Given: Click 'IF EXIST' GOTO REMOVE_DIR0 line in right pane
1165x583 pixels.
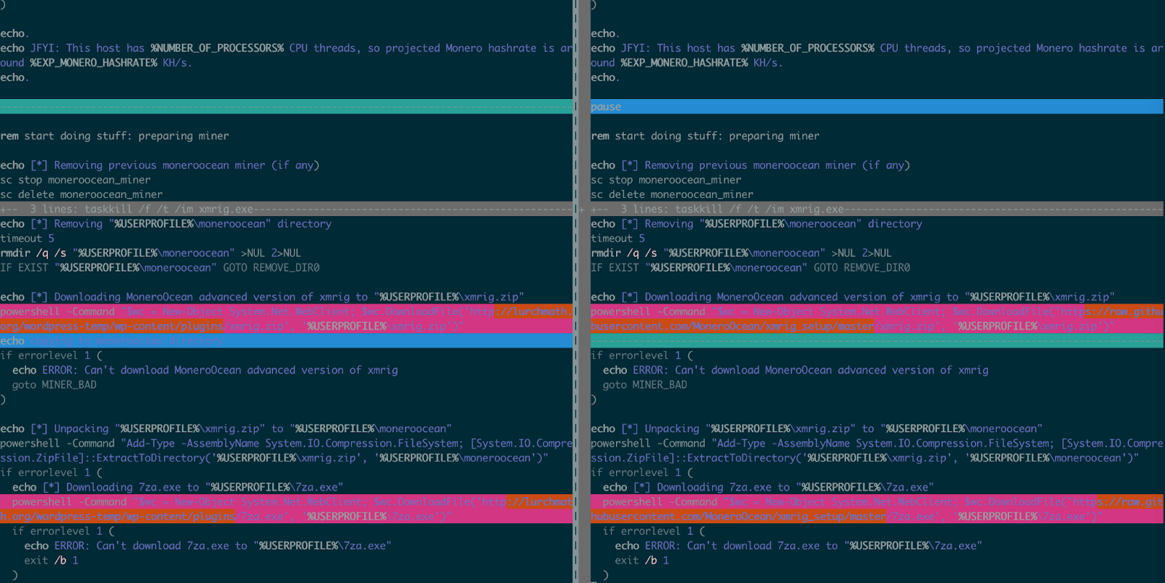Looking at the screenshot, I should (750, 268).
